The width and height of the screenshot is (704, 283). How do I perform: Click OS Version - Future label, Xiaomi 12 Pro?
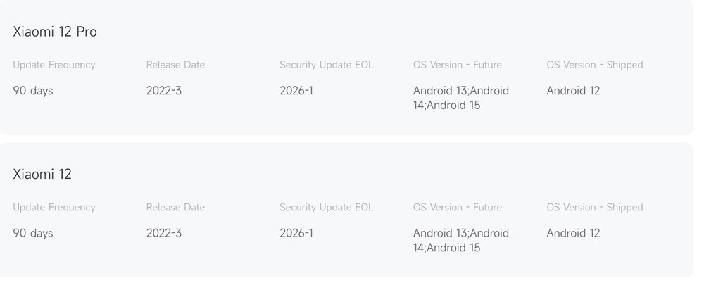click(458, 65)
